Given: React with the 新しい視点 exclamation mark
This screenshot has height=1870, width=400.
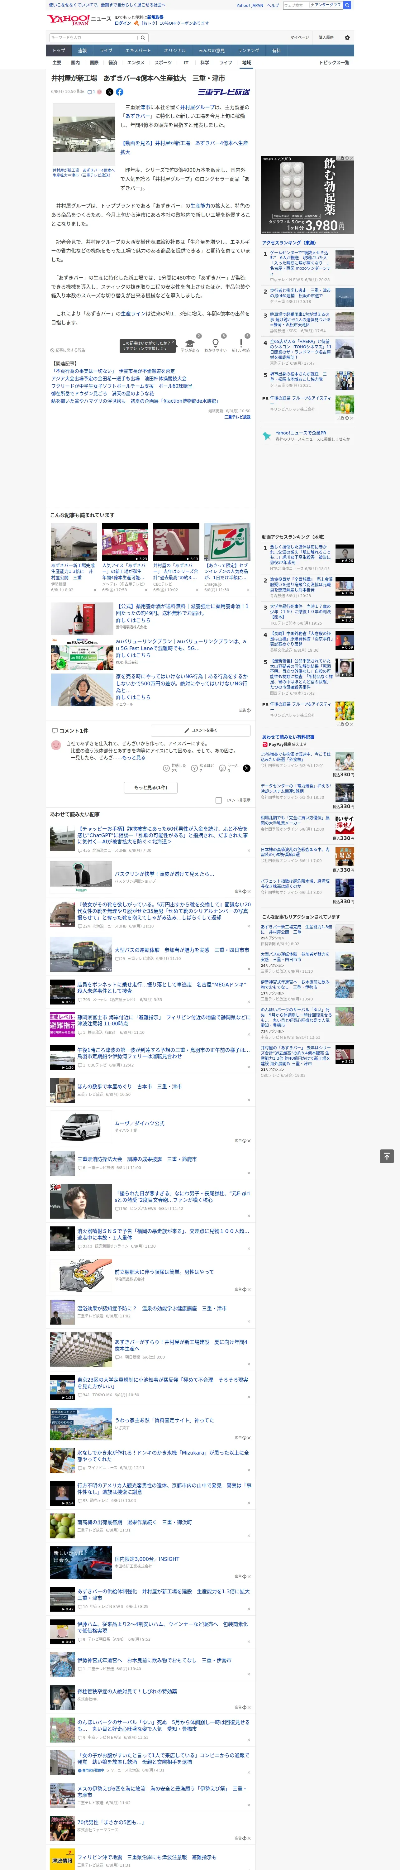Looking at the screenshot, I should pos(241,344).
